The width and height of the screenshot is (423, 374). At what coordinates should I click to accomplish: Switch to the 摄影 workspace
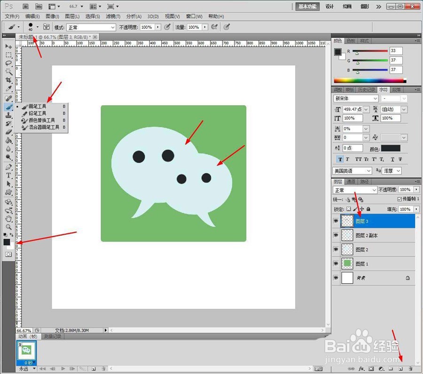click(x=365, y=7)
